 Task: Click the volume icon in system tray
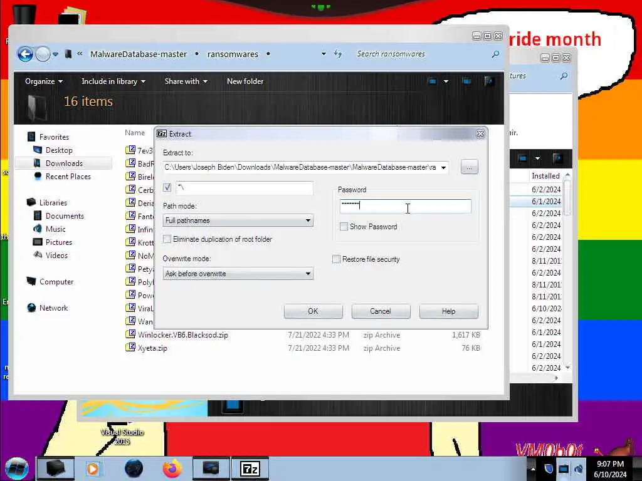point(579,468)
